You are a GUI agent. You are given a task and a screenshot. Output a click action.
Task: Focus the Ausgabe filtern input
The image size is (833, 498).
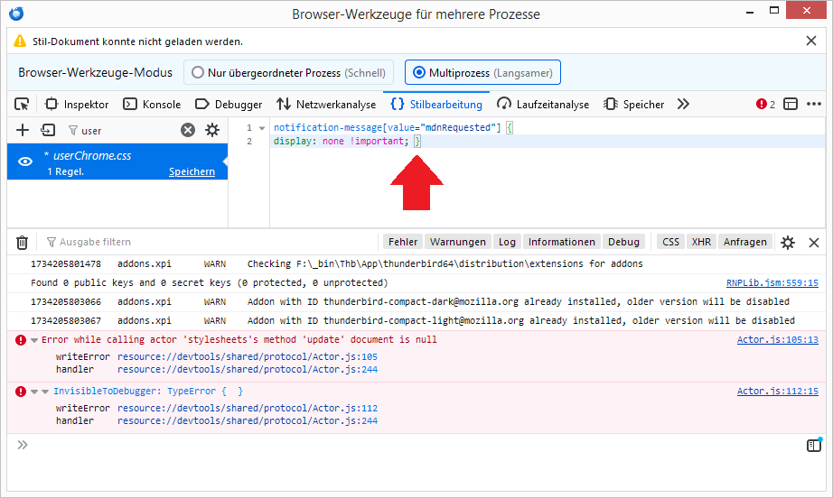point(210,242)
